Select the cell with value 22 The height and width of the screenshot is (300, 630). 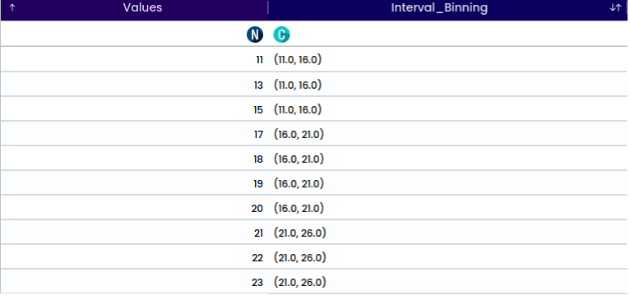click(x=134, y=258)
